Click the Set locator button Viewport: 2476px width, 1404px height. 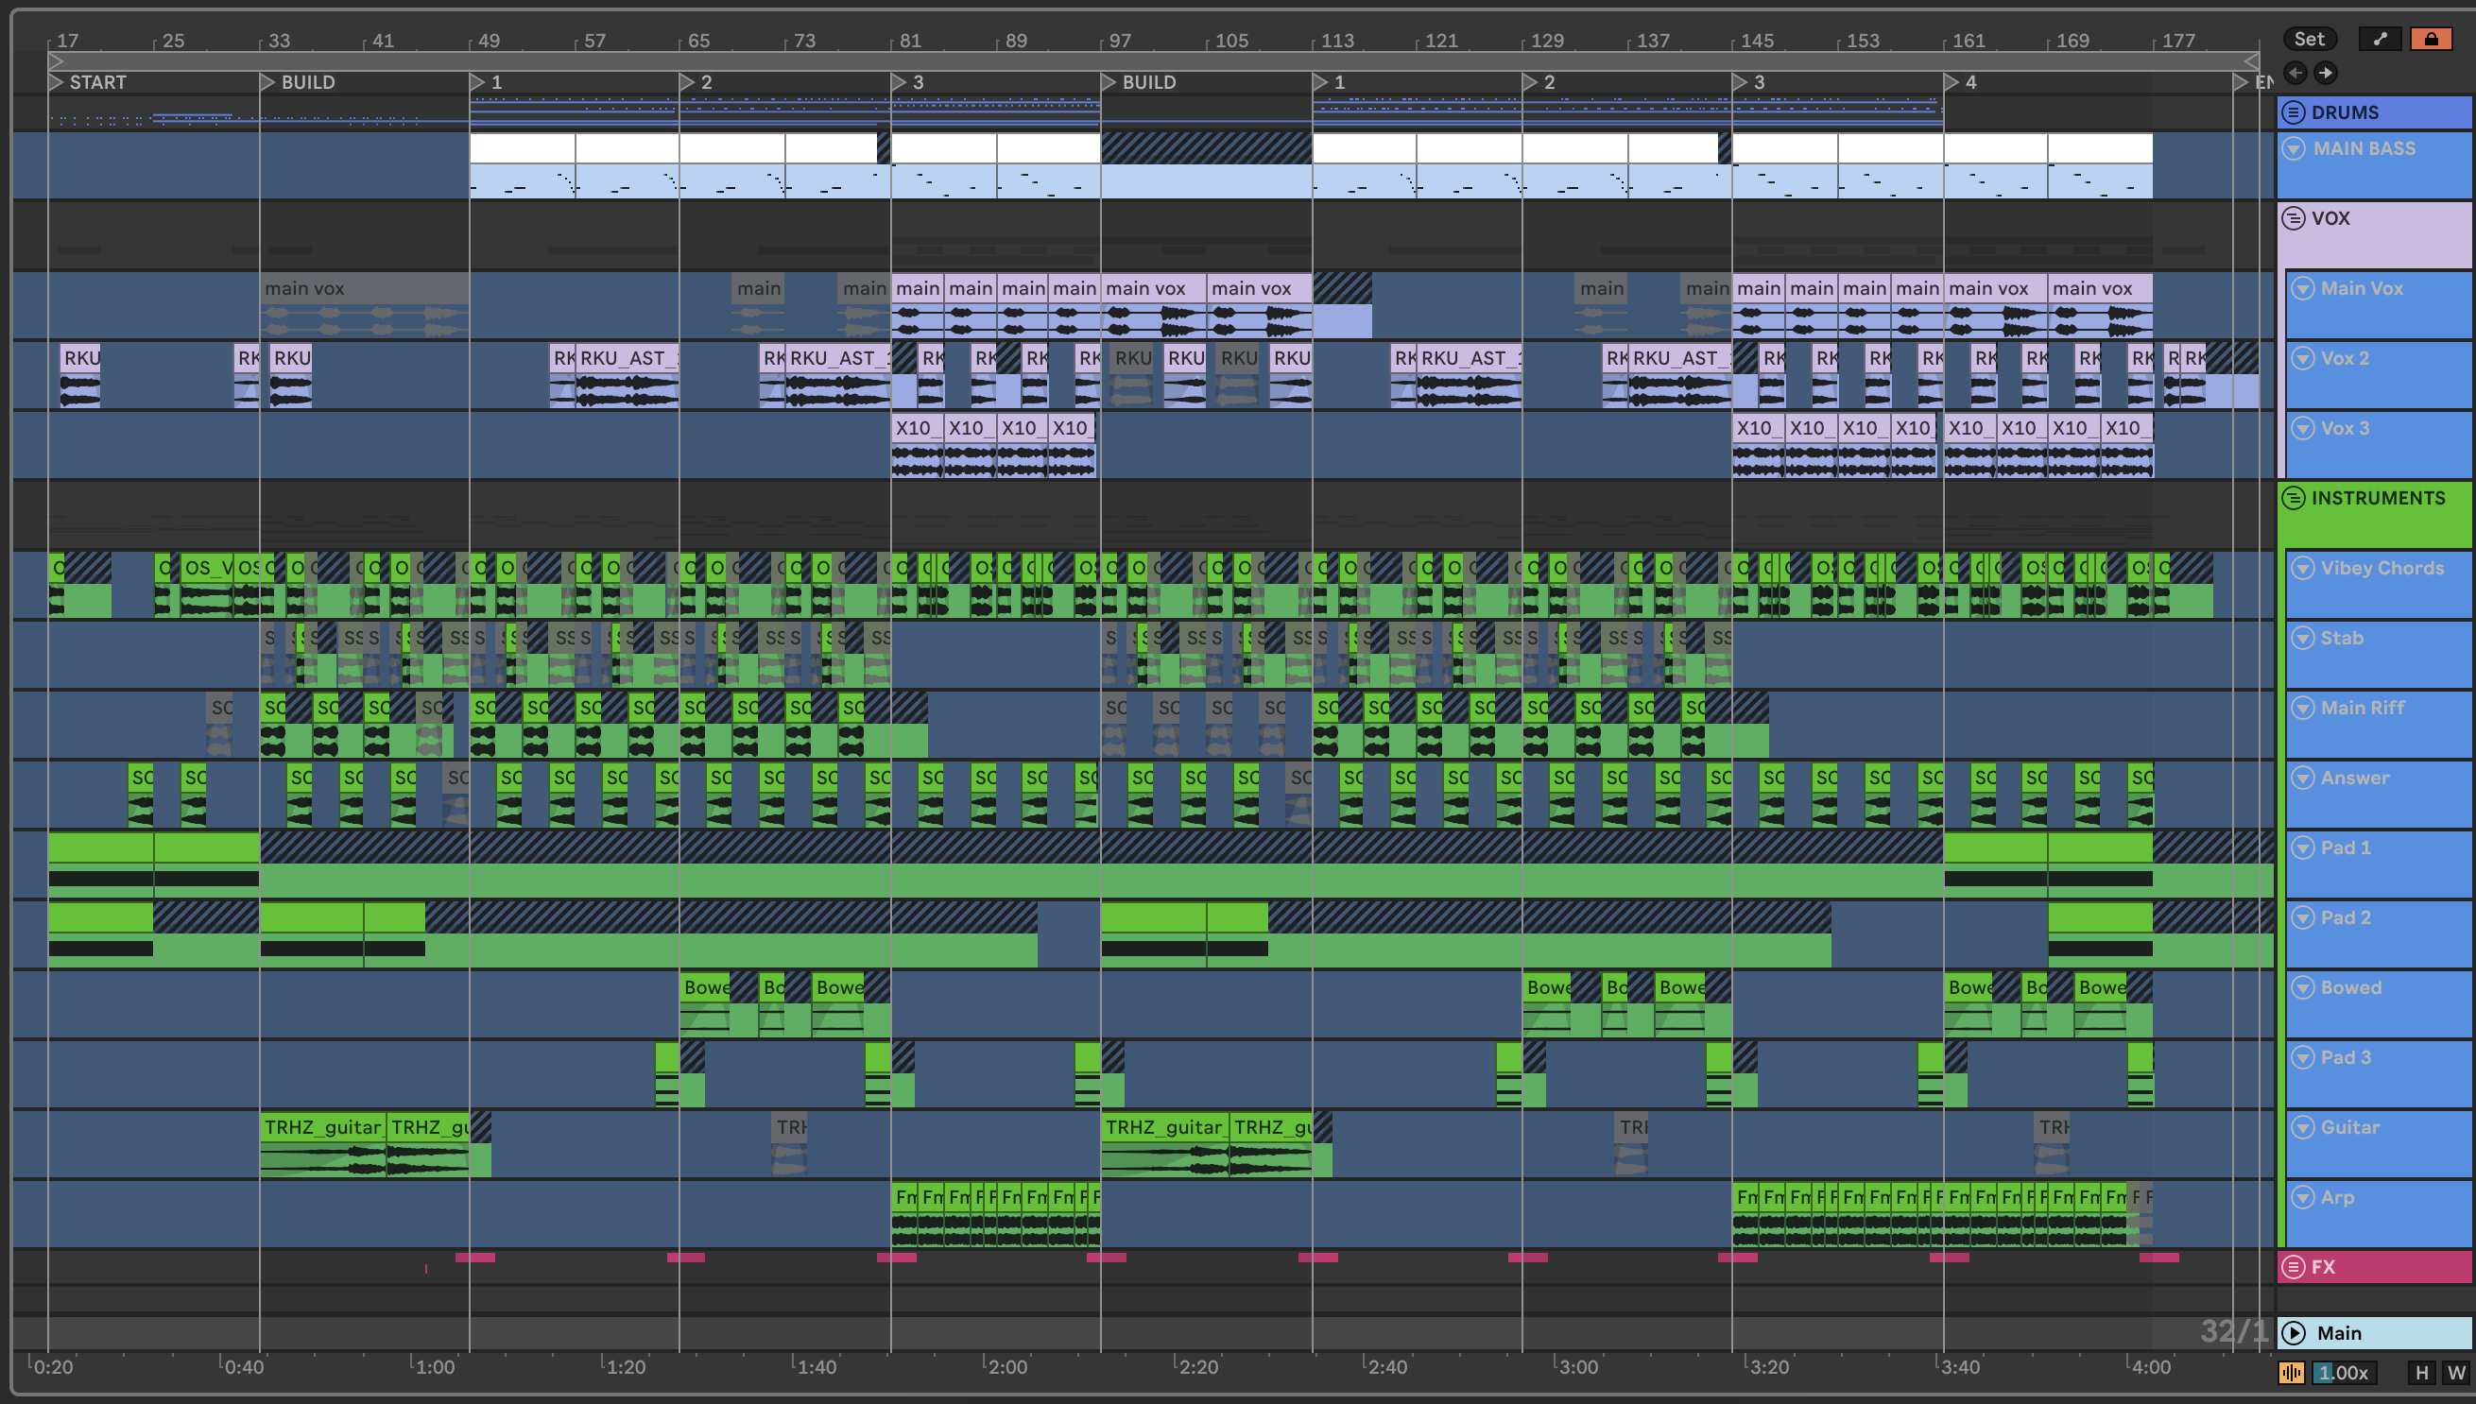(x=2309, y=39)
